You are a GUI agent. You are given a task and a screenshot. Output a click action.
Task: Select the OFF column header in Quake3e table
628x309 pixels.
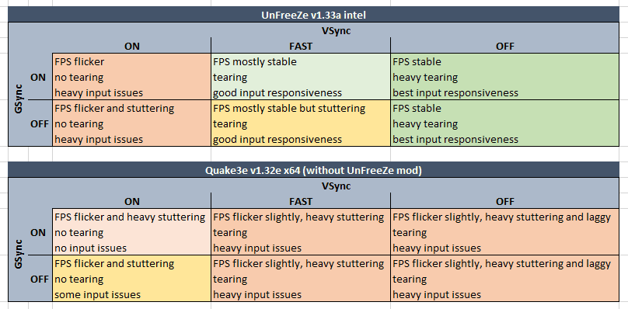505,201
